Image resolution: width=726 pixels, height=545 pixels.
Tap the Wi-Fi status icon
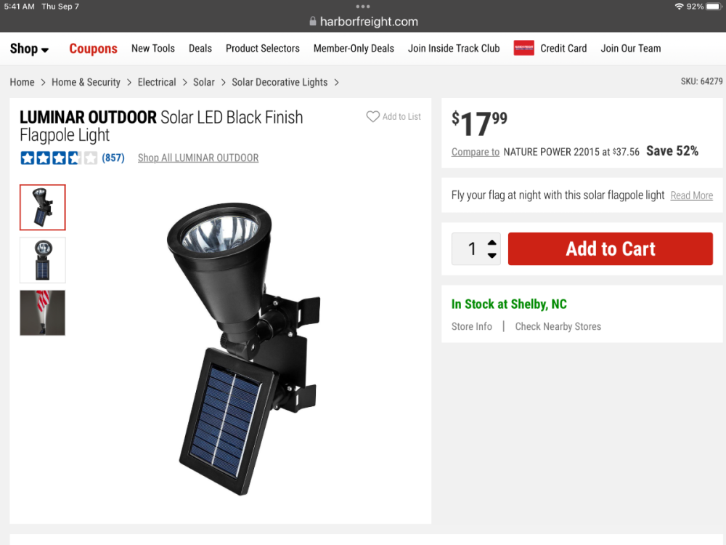(679, 7)
